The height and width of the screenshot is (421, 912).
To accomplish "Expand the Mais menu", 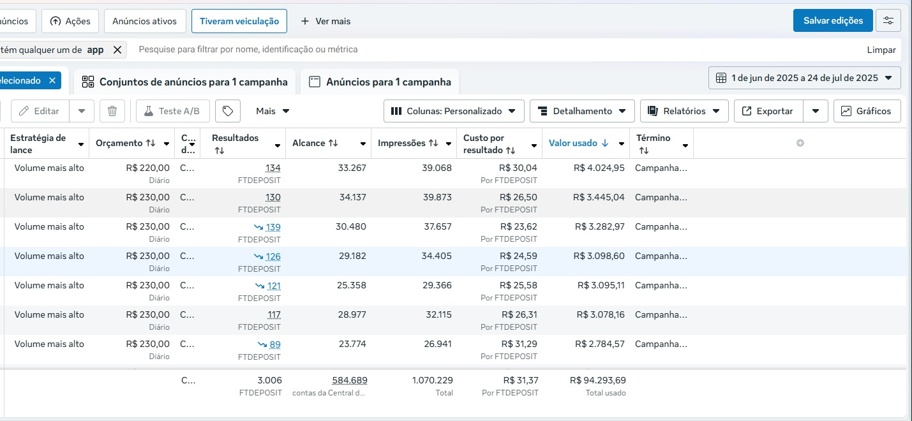I will tap(273, 111).
